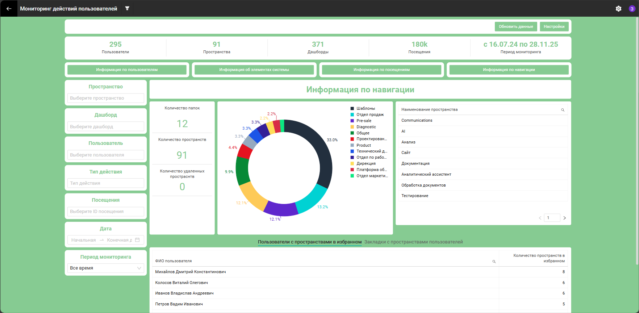
Task: Open Информация по посещениям section
Action: (381, 70)
